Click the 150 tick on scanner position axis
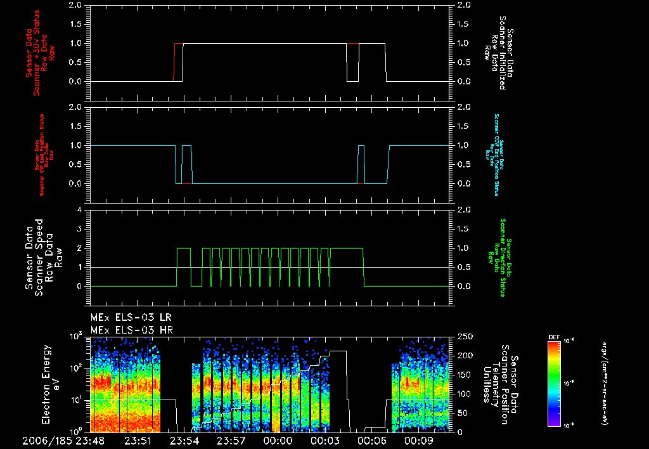Screen dimensions: 649x449 (465, 375)
